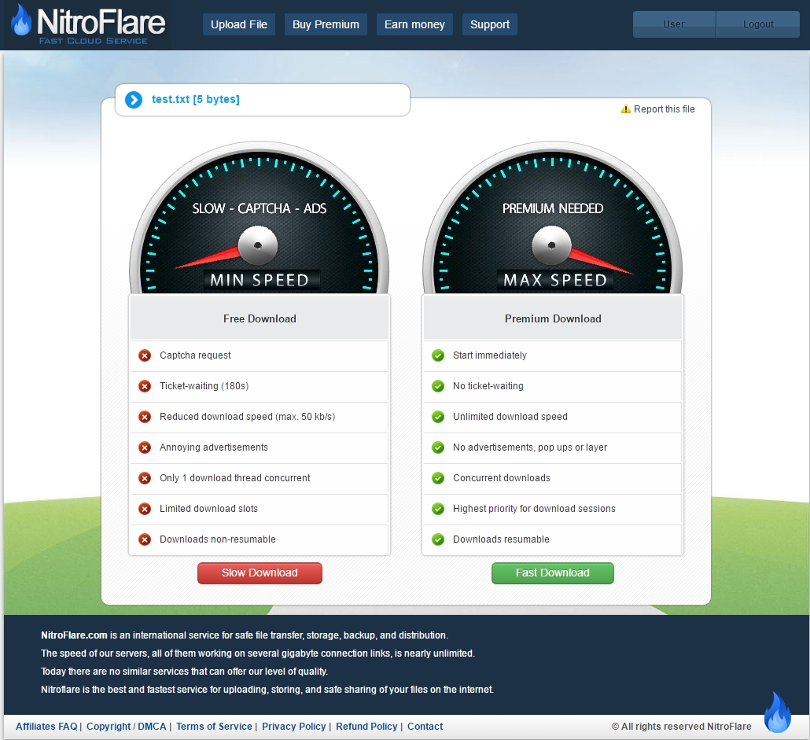This screenshot has width=810, height=740.
Task: Open the Buy Premium page
Action: coord(326,24)
